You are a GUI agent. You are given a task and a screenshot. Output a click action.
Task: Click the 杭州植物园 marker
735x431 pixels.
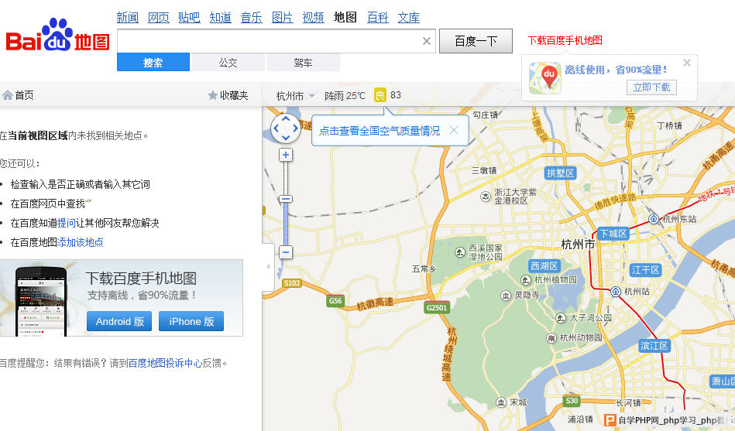526,279
